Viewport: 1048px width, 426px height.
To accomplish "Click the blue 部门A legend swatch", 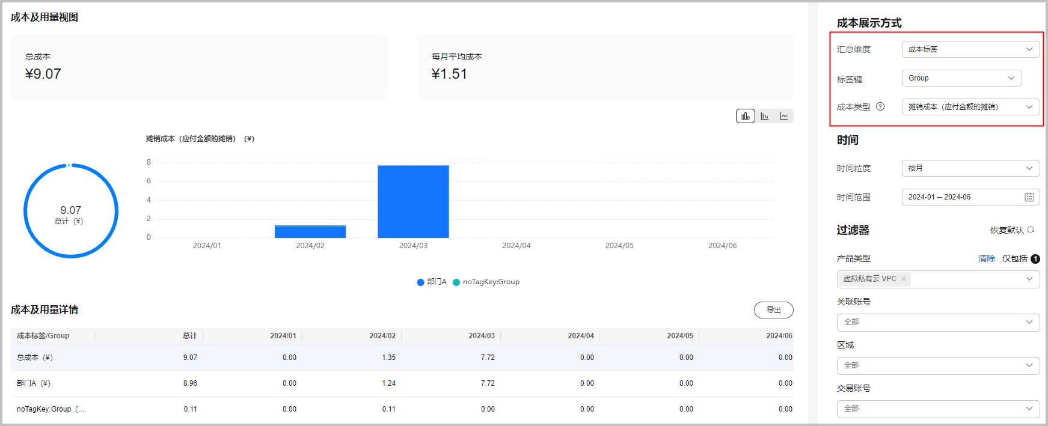I will [x=420, y=282].
